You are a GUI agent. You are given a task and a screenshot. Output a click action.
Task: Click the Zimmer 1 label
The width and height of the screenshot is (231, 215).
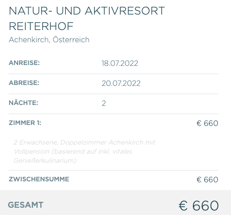25,123
